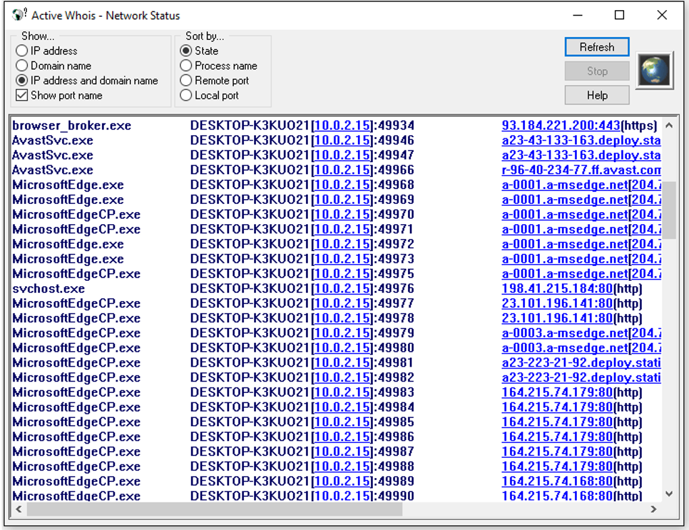Select the Domain name radio option
Viewport: 689px width, 530px height.
53,65
